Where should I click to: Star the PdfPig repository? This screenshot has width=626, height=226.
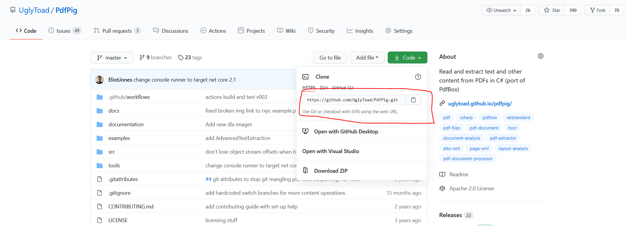click(x=552, y=10)
